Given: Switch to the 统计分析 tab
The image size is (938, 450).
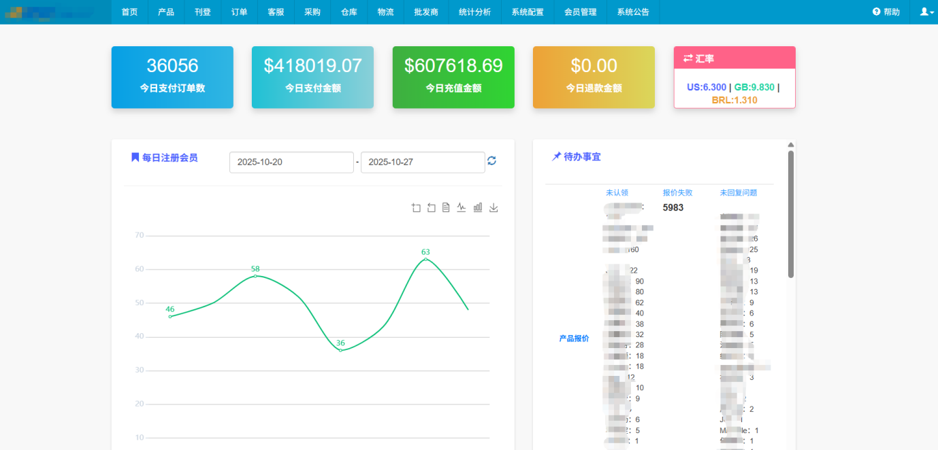Looking at the screenshot, I should pos(474,12).
